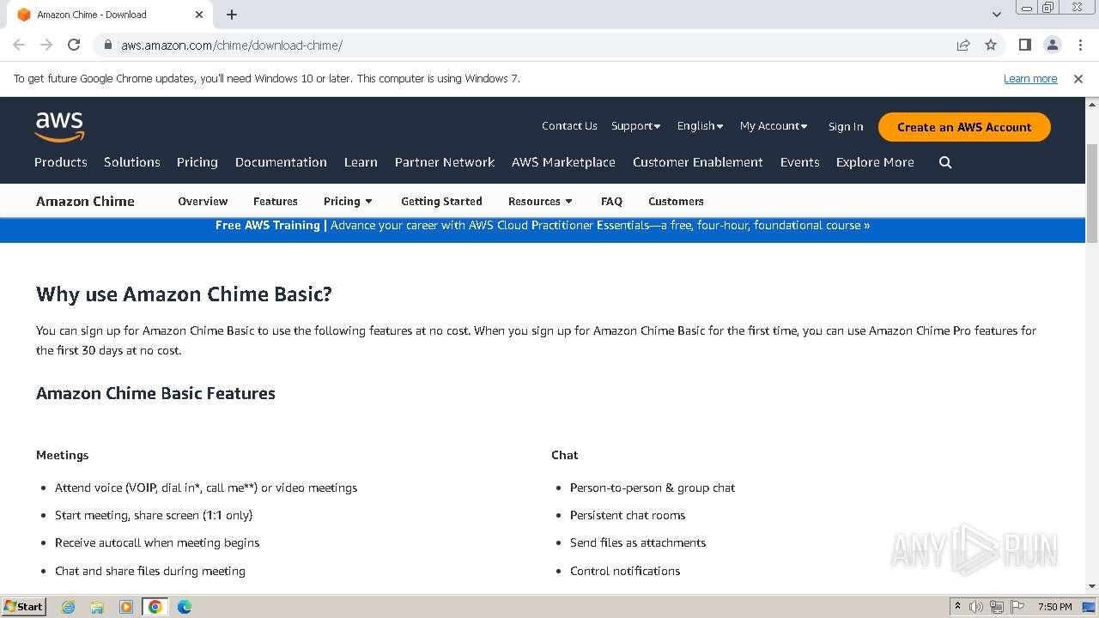Open Microsoft Edge from the taskbar

[x=185, y=607]
